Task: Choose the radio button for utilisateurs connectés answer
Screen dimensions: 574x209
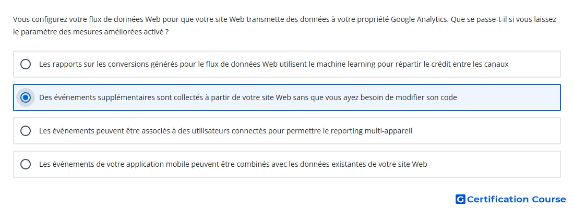Action: pos(26,131)
